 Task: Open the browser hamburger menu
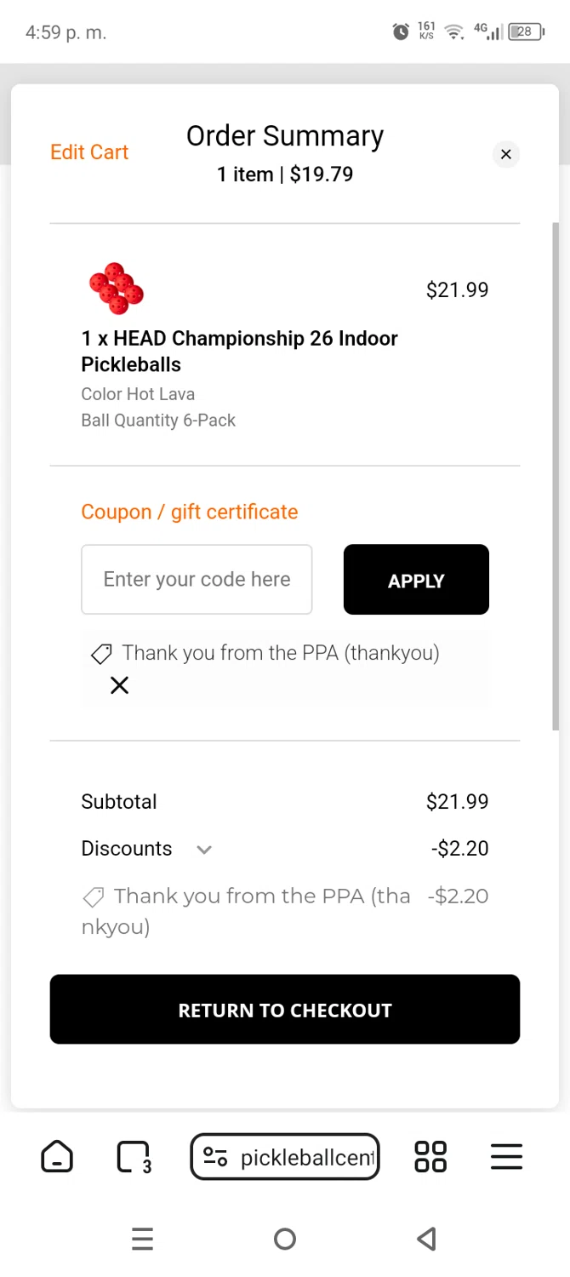(x=506, y=1157)
